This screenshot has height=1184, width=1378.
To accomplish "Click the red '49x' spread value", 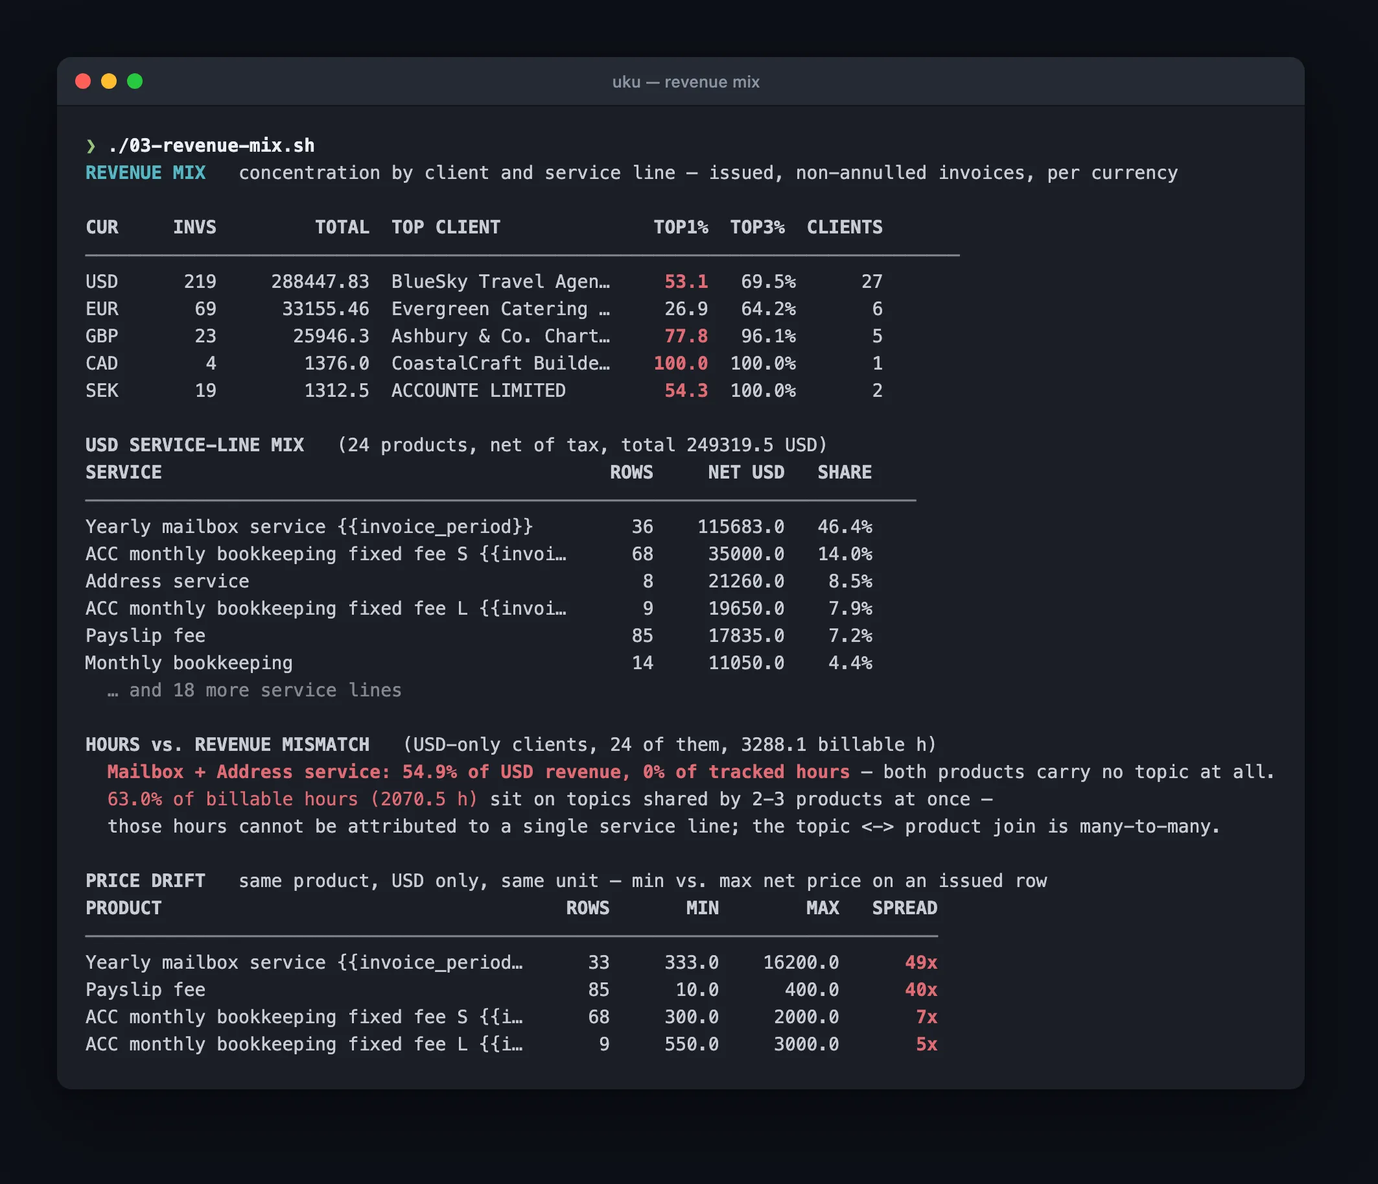I will pyautogui.click(x=921, y=962).
